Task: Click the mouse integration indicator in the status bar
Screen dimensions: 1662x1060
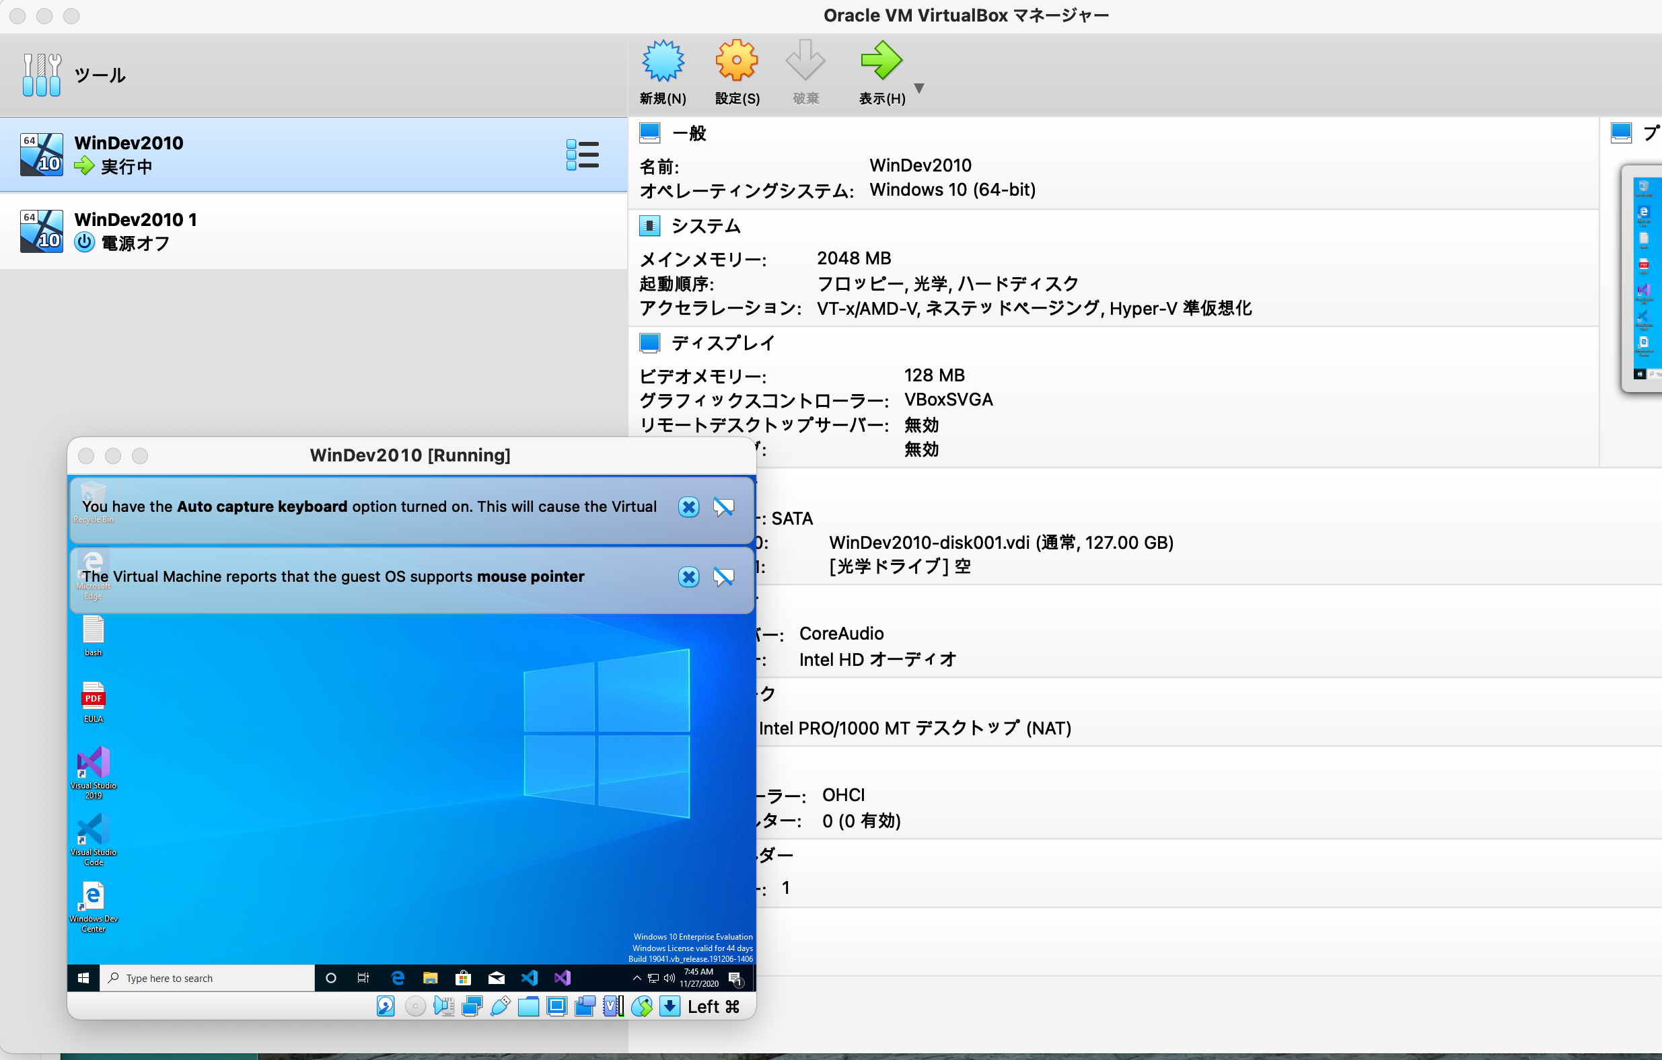Action: 641,1006
